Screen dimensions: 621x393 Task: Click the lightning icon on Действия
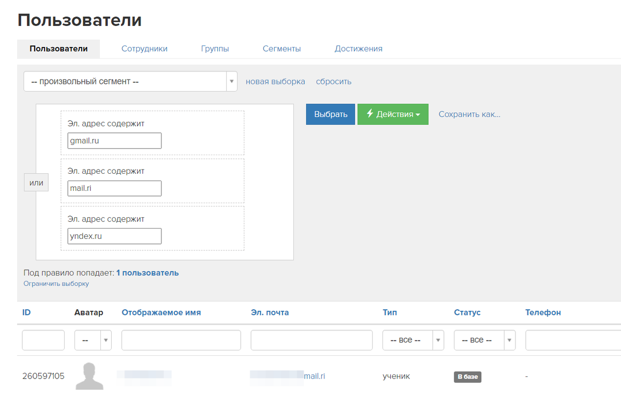pyautogui.click(x=370, y=114)
